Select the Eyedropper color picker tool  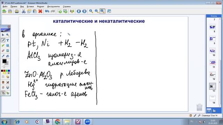click(x=3, y=56)
